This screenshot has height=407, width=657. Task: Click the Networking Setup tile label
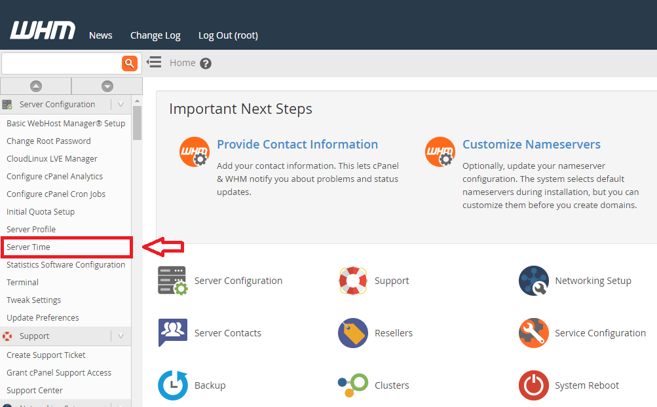point(593,281)
